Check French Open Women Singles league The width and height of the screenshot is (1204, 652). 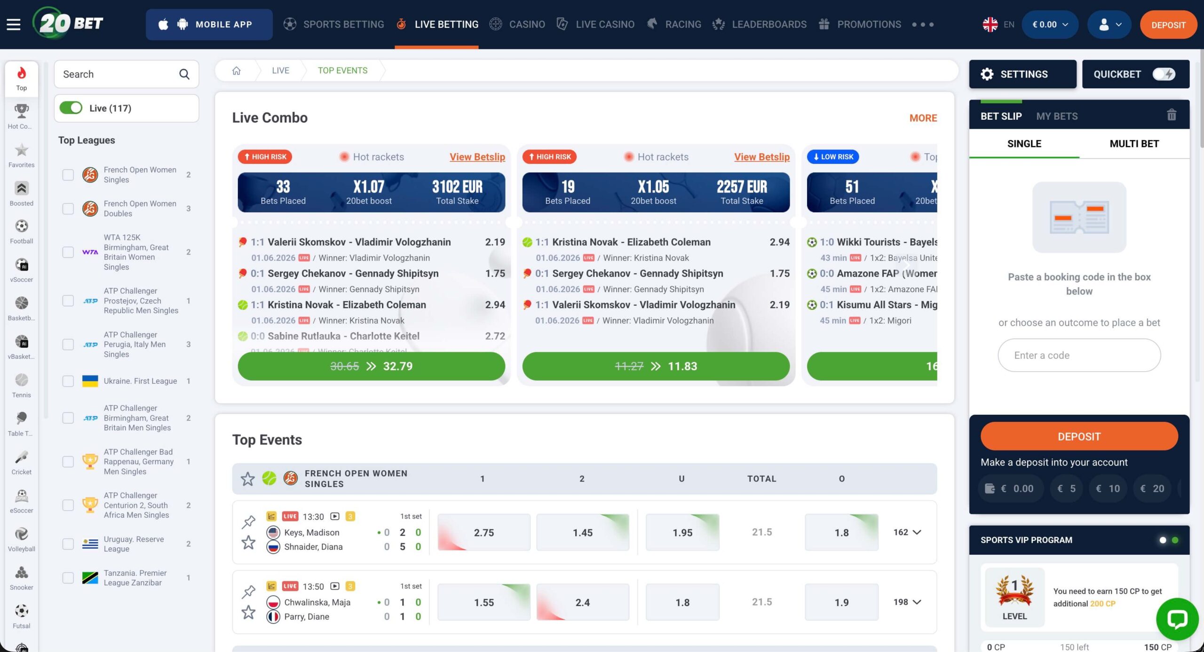[68, 175]
